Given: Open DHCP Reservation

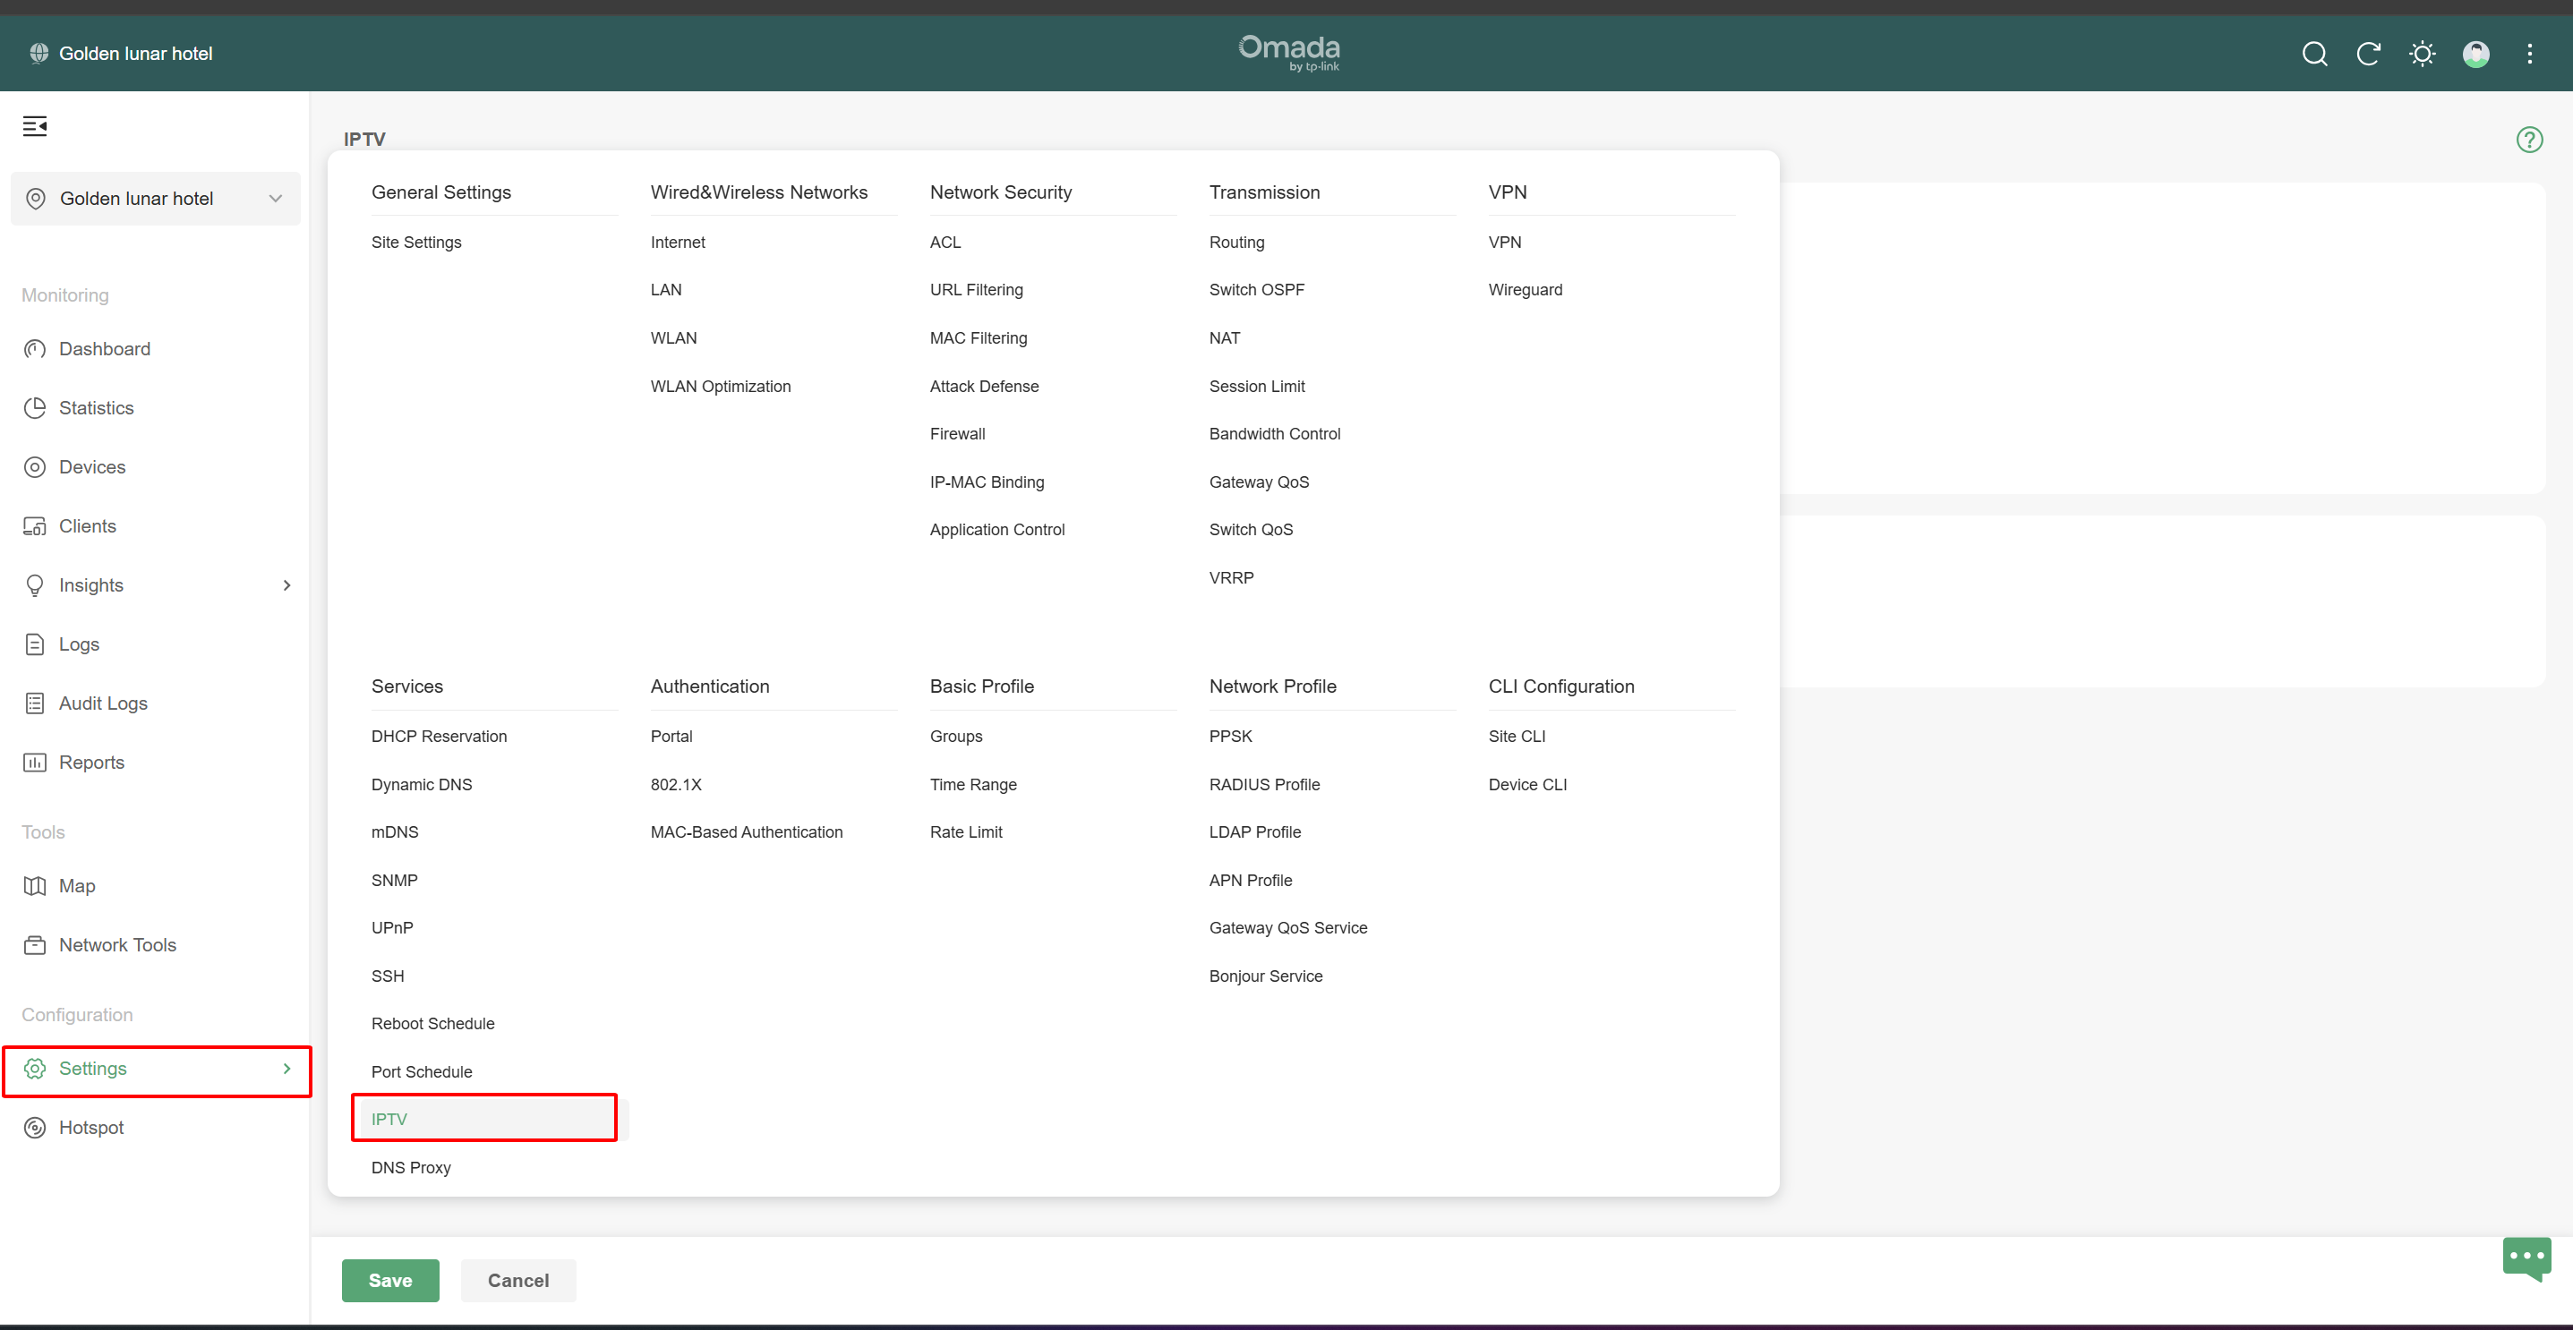Looking at the screenshot, I should [439, 737].
